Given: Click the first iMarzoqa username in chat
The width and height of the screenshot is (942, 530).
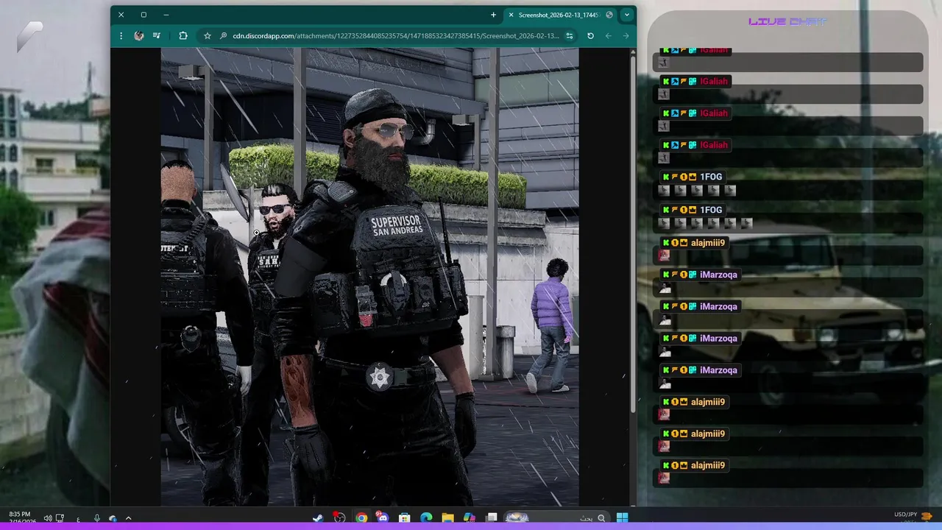Looking at the screenshot, I should tap(718, 275).
